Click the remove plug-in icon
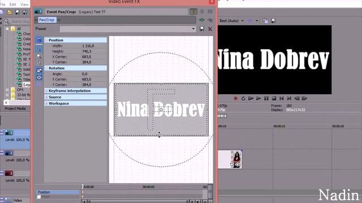362x203 pixels. coord(210,20)
